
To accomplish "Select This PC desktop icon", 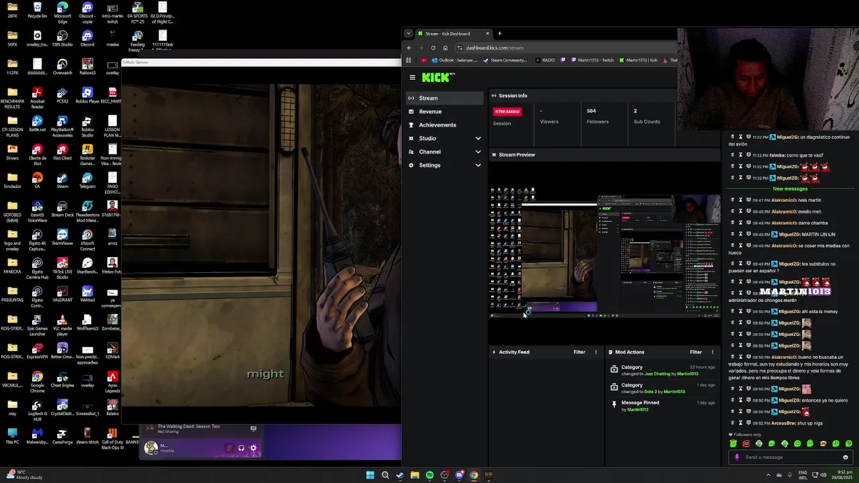I will (x=12, y=435).
